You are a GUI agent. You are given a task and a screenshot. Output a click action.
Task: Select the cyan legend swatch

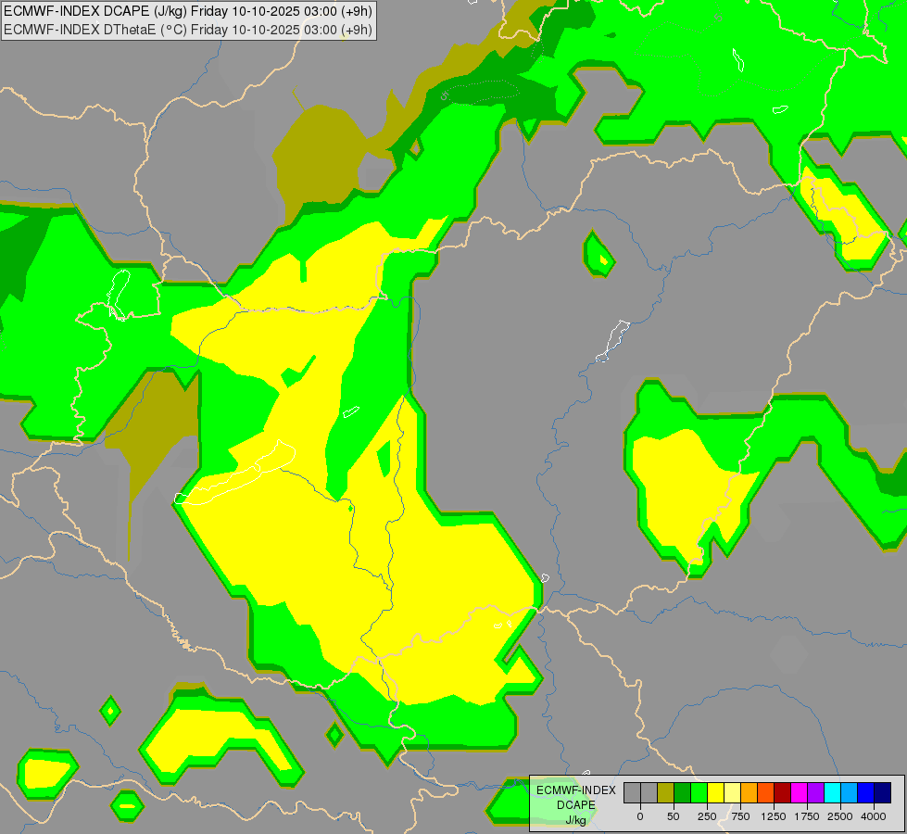[x=832, y=792]
